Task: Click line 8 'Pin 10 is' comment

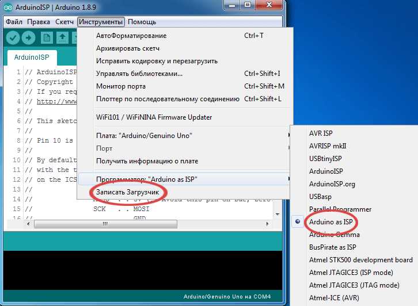Action: point(49,140)
